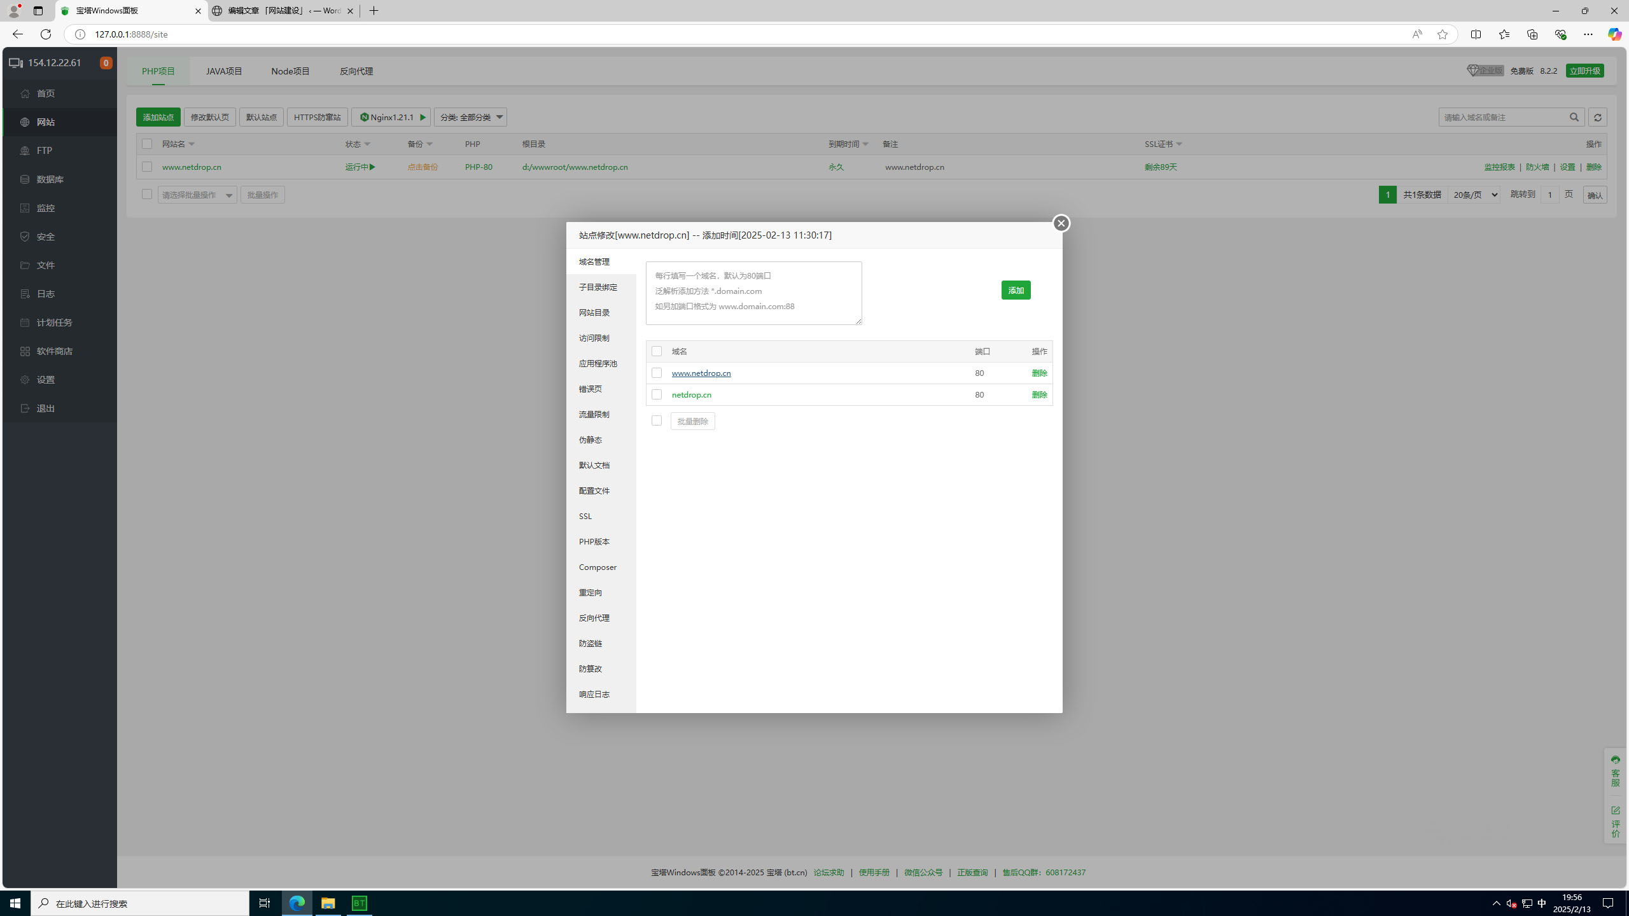This screenshot has height=916, width=1629.
Task: Switch to the SSL settings tab
Action: [585, 516]
